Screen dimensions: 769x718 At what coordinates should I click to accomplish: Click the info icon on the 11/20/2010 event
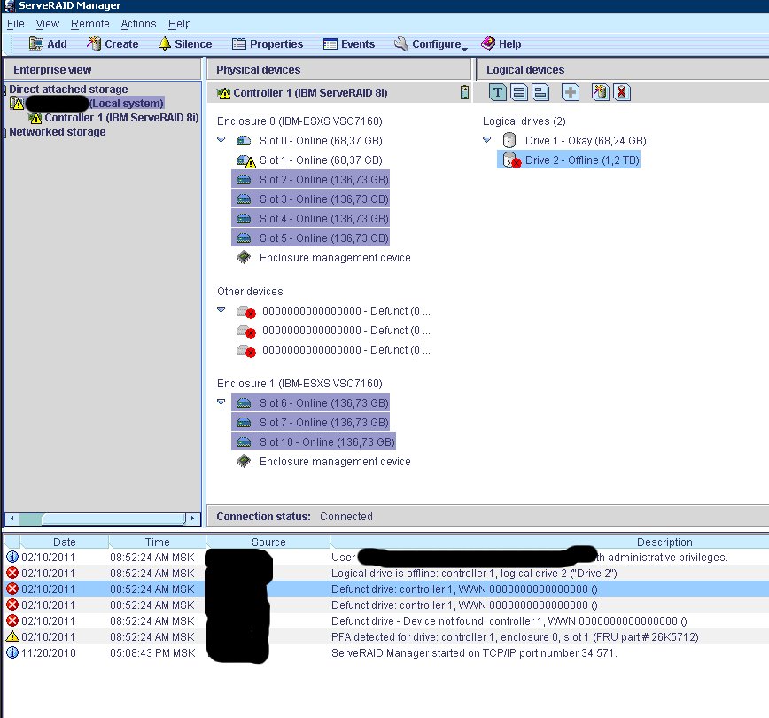[12, 652]
